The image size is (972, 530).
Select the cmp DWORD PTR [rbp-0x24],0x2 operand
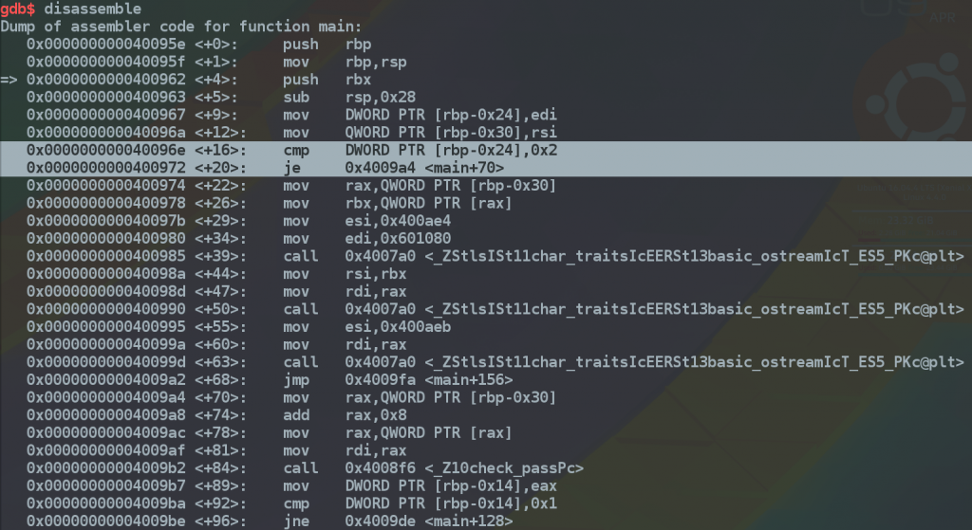(x=451, y=151)
